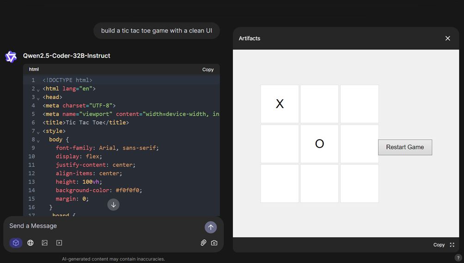Toggle the Artifacts cube icon in message bar

pos(16,243)
